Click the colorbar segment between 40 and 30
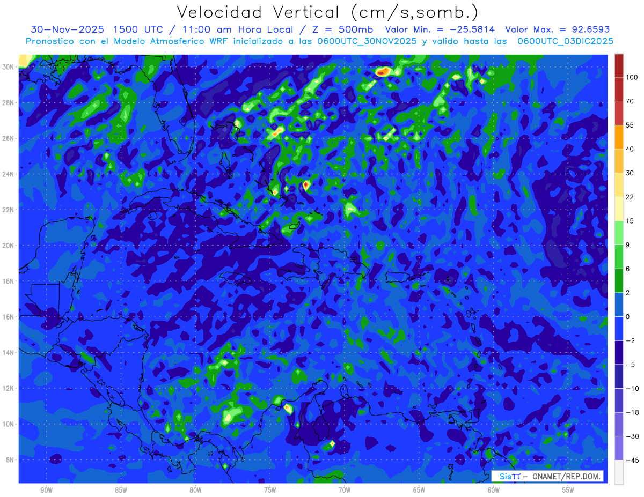The height and width of the screenshot is (497, 644). pos(619,161)
